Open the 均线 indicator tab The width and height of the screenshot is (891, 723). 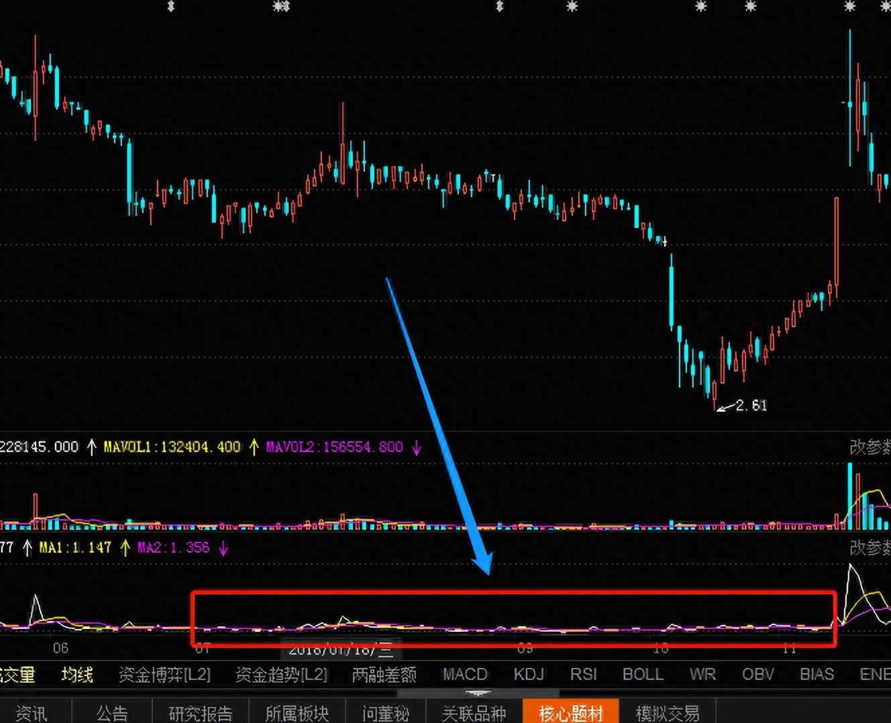tap(77, 674)
